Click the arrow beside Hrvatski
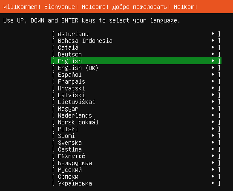 213,88
